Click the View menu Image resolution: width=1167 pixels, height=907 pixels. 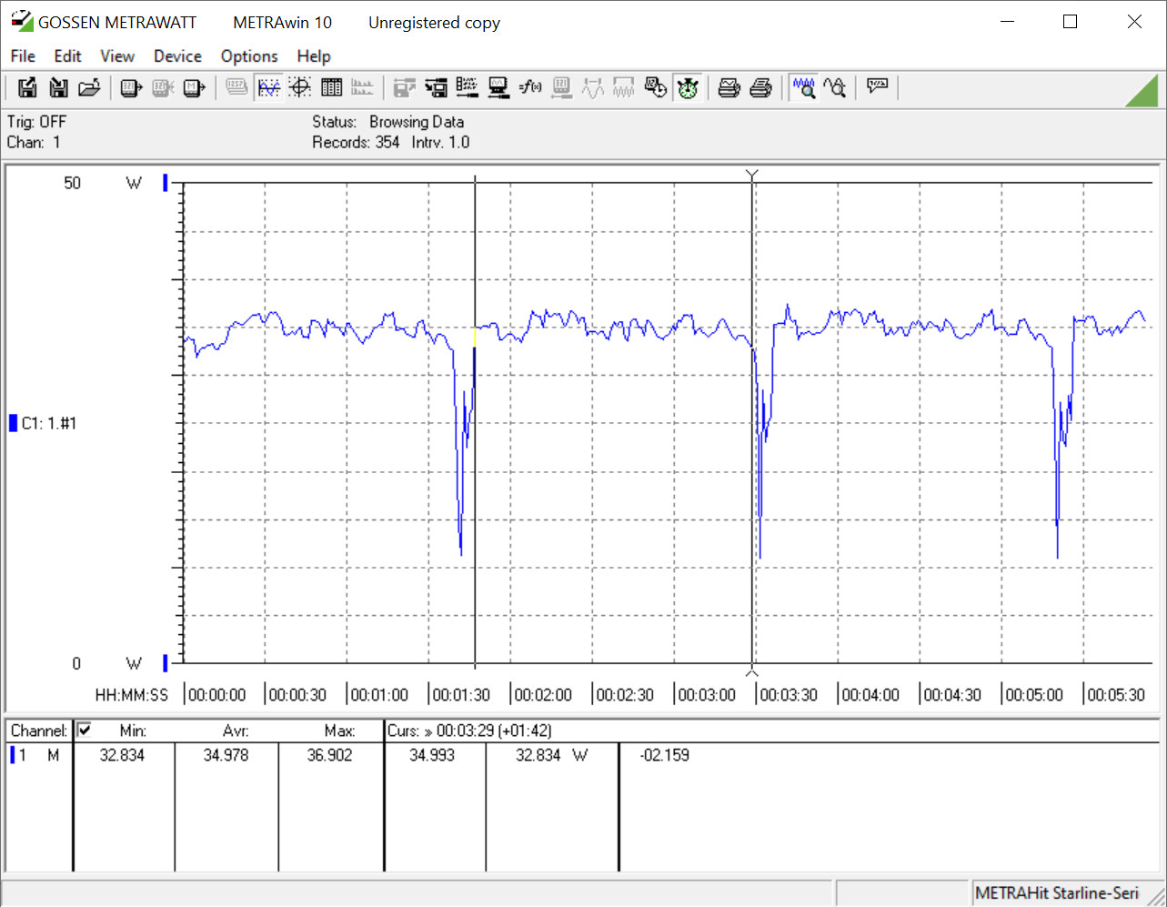(x=116, y=55)
